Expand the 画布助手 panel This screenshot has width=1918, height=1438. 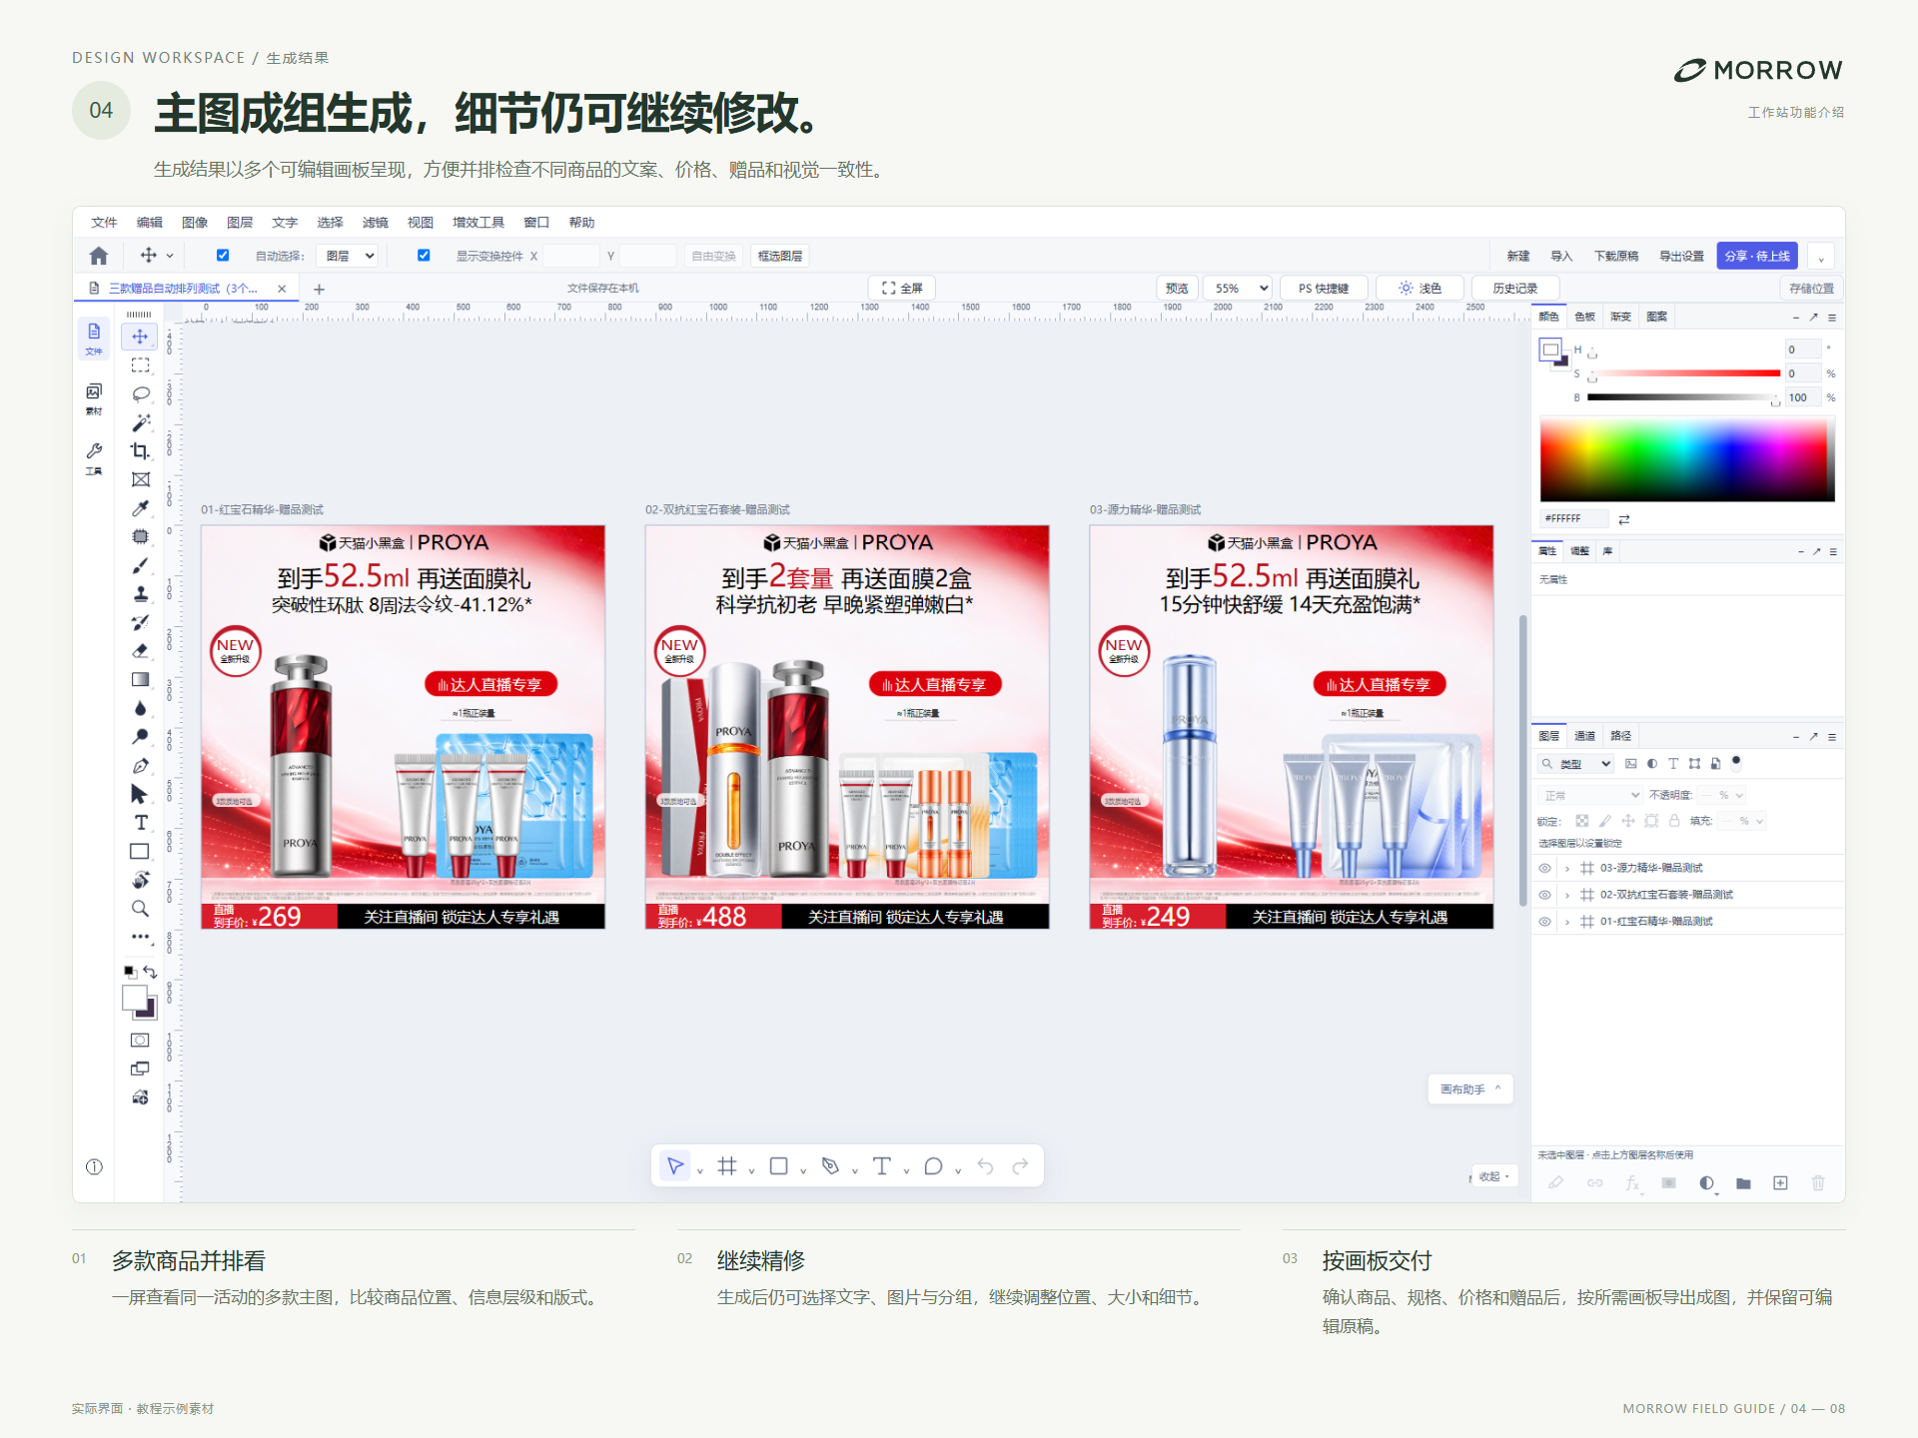click(x=1470, y=1089)
